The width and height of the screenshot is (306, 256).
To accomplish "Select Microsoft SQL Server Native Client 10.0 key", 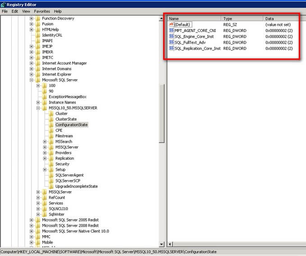I will click(76, 231).
